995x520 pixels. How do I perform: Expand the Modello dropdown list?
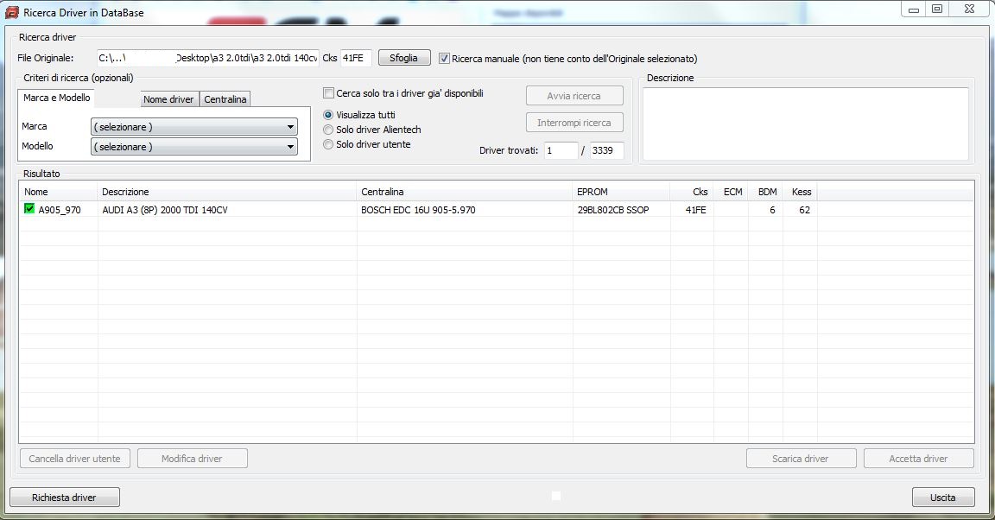[x=194, y=147]
